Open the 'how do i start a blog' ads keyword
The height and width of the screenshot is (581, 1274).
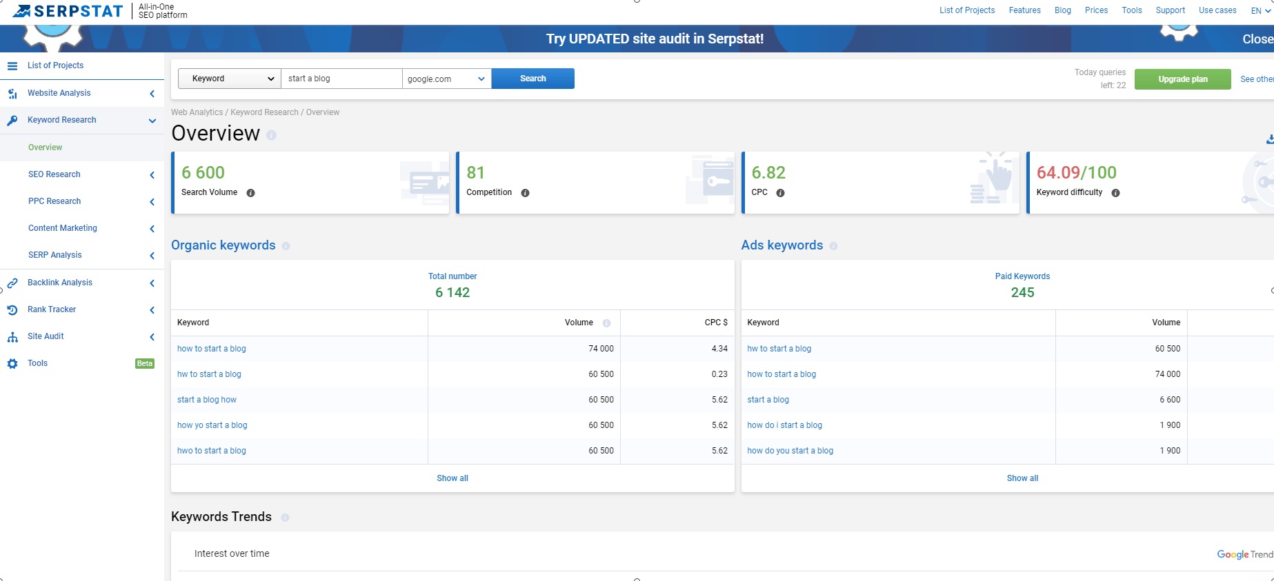pos(785,425)
